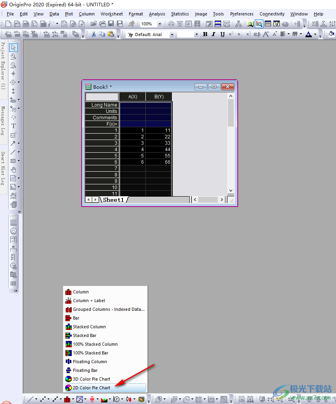Open the Worksheet menu

(x=111, y=14)
